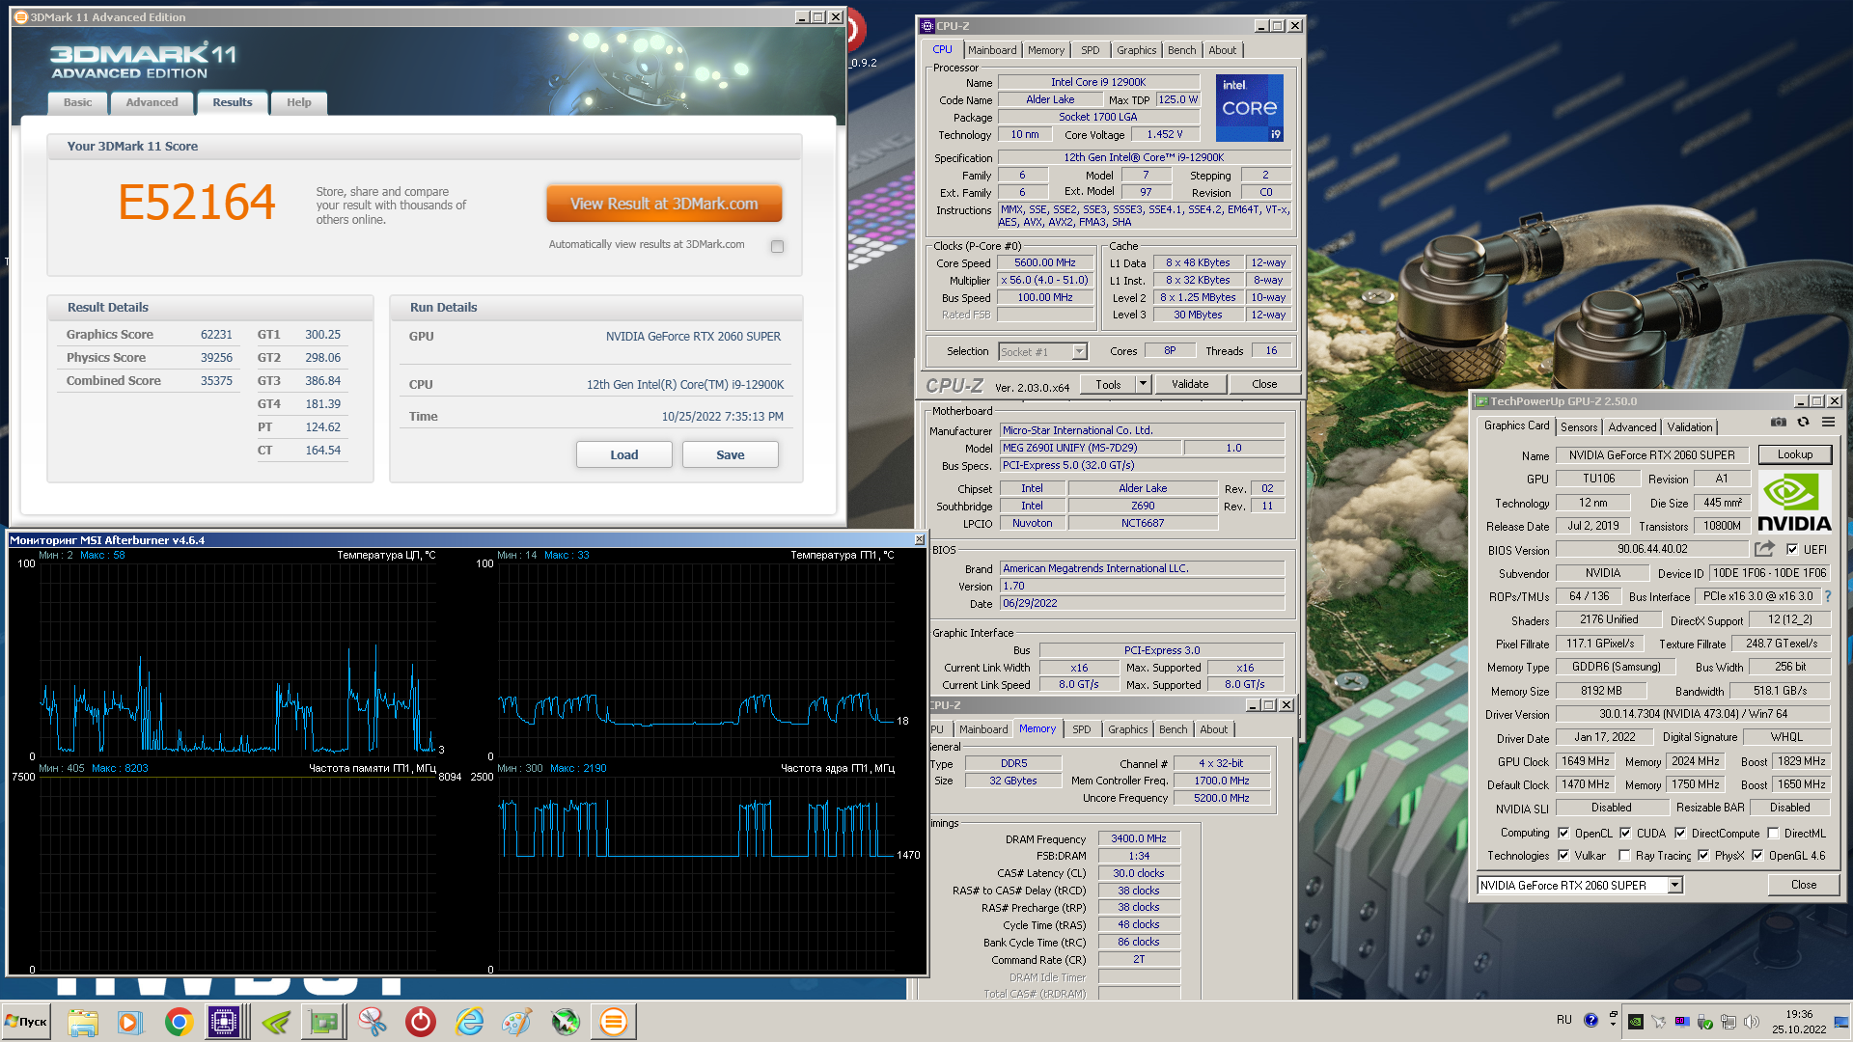1853x1042 pixels.
Task: Switch to the Basic tab in 3DMark 11
Action: (77, 102)
